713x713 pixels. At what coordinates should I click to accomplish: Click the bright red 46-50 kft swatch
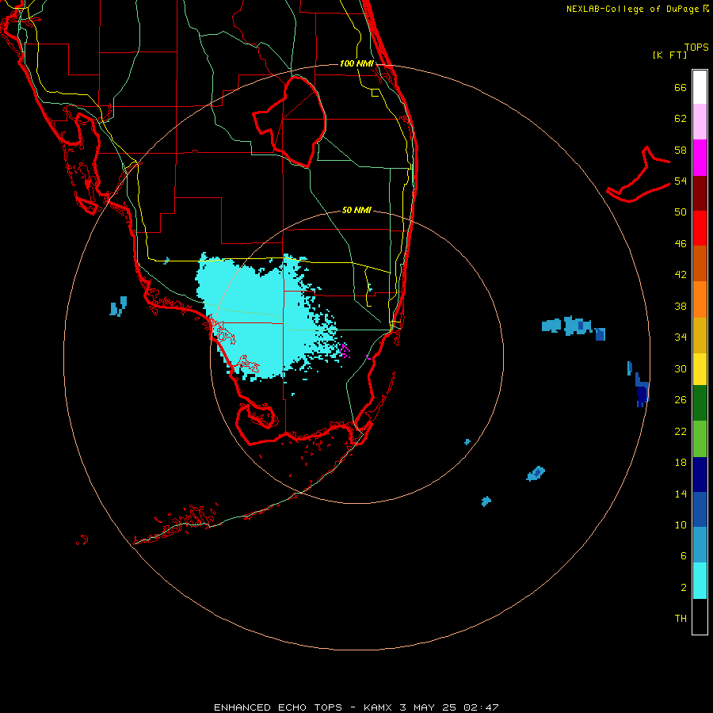pos(700,228)
